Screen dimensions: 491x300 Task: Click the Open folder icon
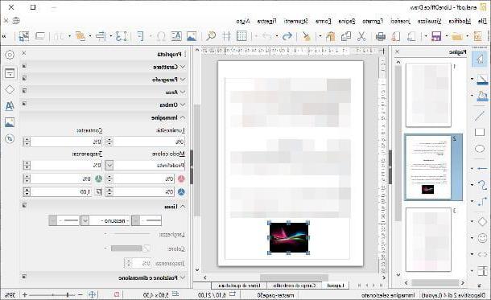point(457,36)
